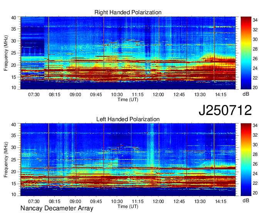Click the 26 dB value on the right-handed color bar
Image resolution: width=262 pixels, height=213 pixels.
pyautogui.click(x=255, y=59)
